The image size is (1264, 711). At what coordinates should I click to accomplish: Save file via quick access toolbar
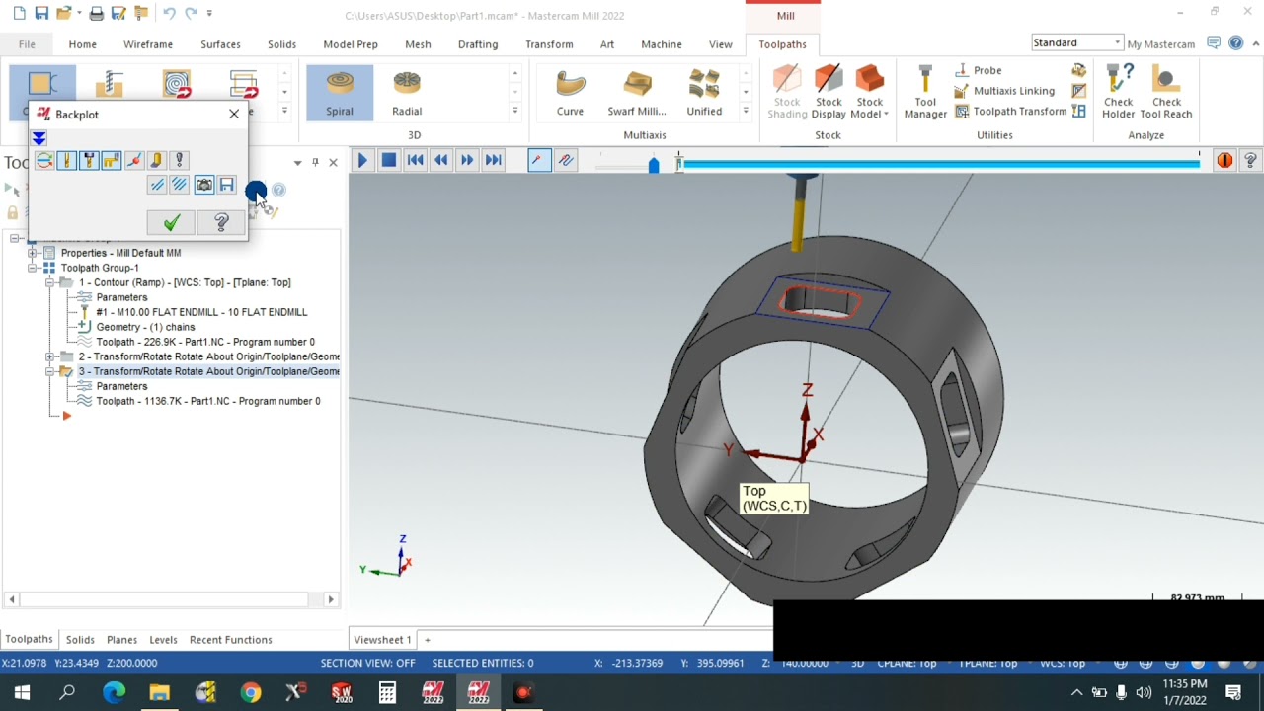click(41, 13)
